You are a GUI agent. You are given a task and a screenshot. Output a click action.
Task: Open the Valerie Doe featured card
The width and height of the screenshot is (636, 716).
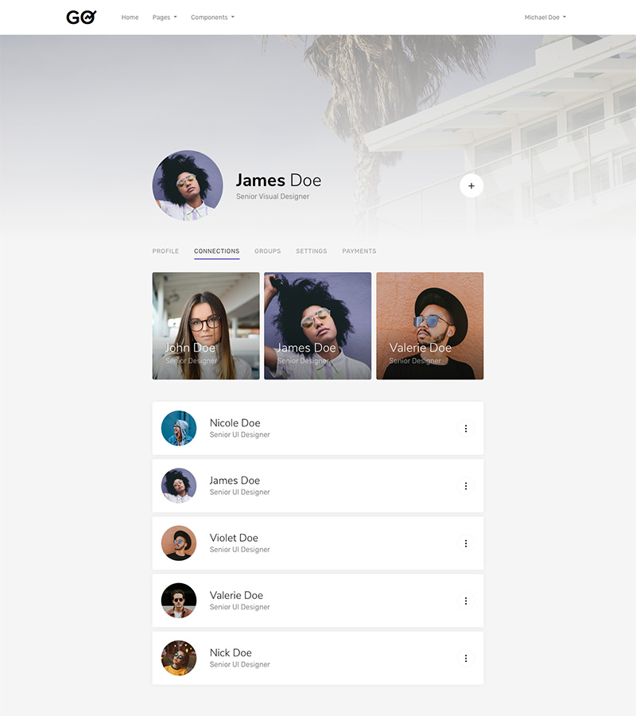[x=429, y=326]
